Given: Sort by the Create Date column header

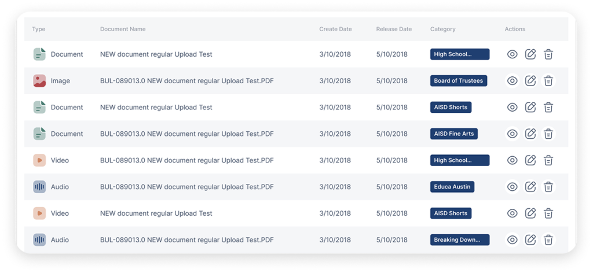Looking at the screenshot, I should tap(335, 29).
